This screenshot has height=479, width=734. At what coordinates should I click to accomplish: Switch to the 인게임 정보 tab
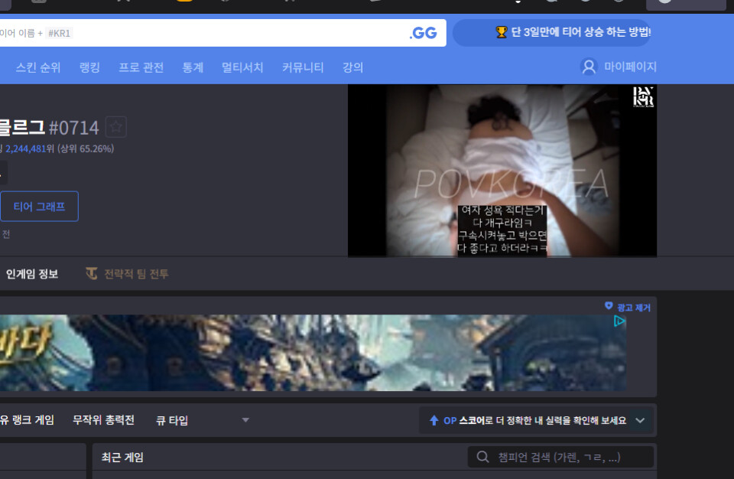[x=31, y=274]
